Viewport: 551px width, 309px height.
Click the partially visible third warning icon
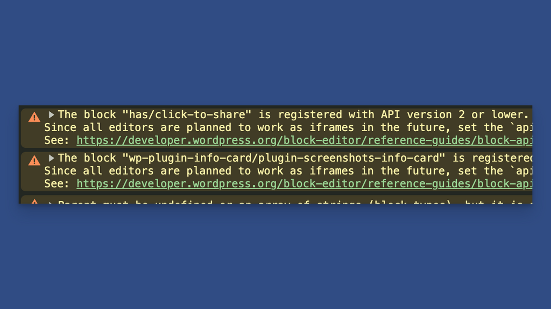tap(34, 201)
